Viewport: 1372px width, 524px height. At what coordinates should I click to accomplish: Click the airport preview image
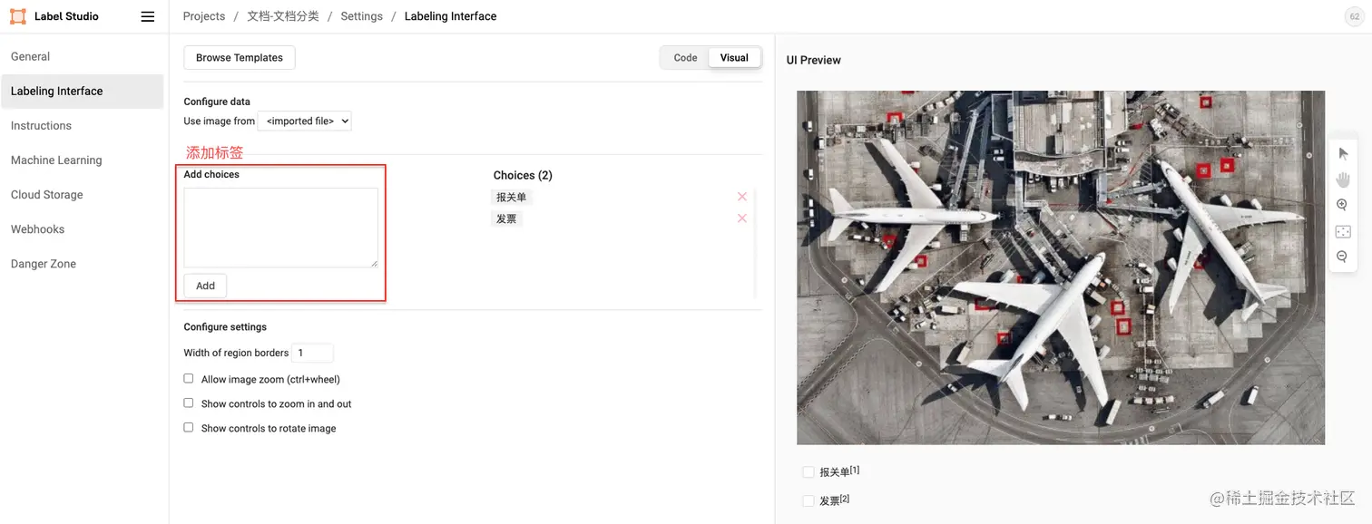[x=1061, y=267]
